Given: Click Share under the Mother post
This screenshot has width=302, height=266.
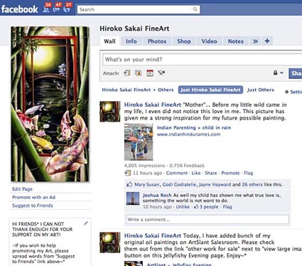Looking at the screenshot, I should [x=211, y=173].
